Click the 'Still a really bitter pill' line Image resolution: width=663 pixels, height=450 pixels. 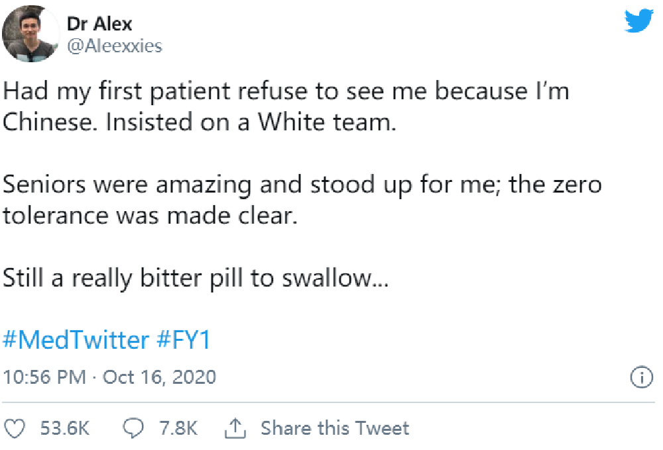pos(196,279)
